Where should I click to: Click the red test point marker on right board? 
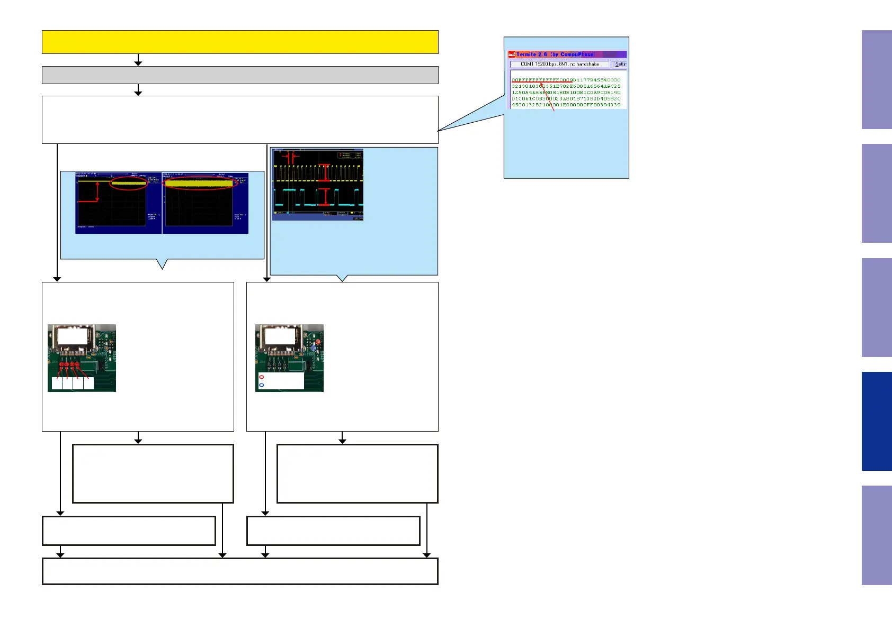(x=318, y=342)
